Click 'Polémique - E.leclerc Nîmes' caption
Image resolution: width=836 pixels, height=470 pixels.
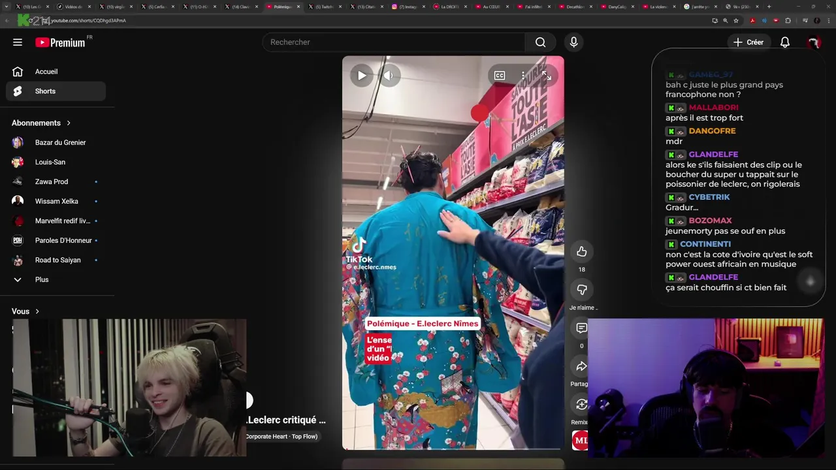[x=423, y=324]
